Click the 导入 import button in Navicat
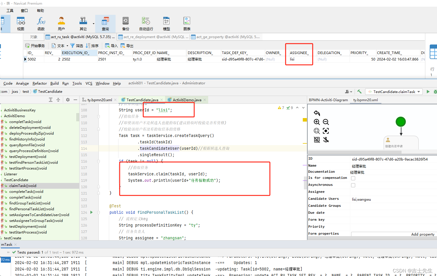Screen dimensions: 437x276 [111, 46]
